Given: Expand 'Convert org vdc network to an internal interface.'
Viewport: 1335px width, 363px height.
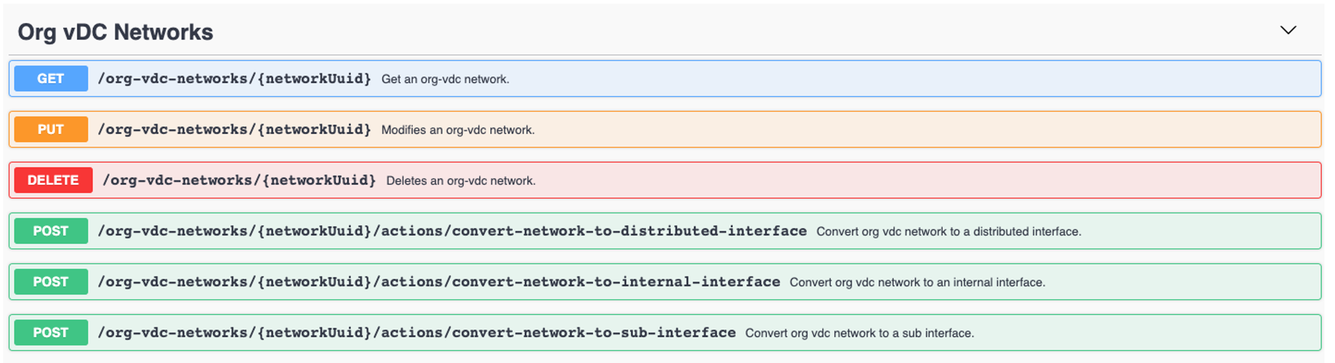Looking at the screenshot, I should click(917, 282).
